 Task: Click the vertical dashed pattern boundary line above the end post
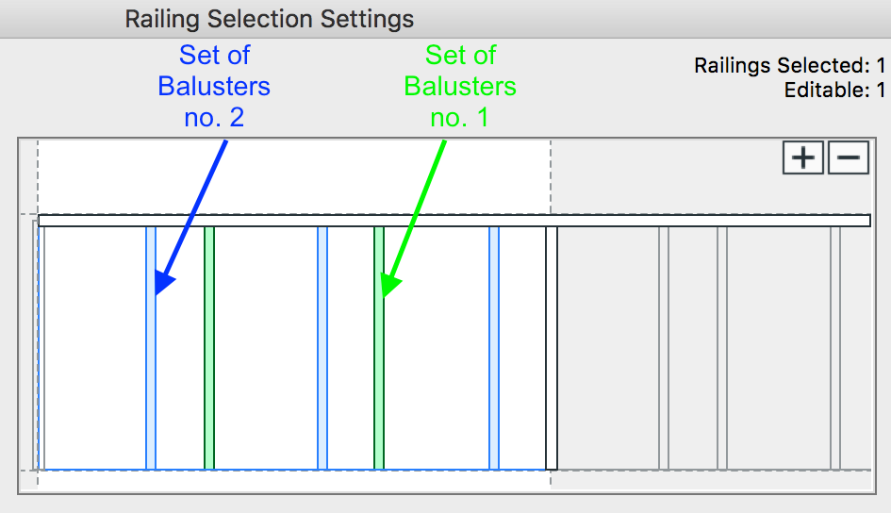tap(551, 179)
